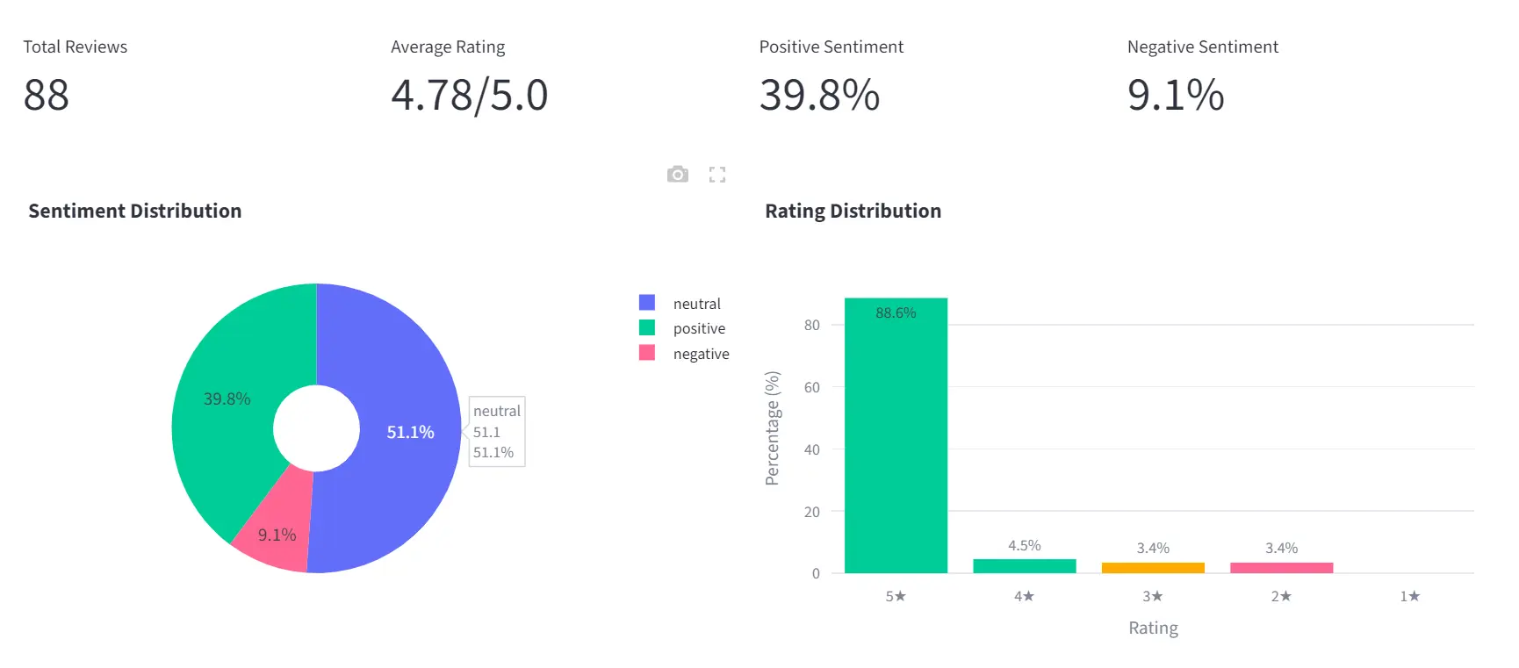Image resolution: width=1519 pixels, height=668 pixels.
Task: Click the positive legend color square
Action: tap(647, 327)
